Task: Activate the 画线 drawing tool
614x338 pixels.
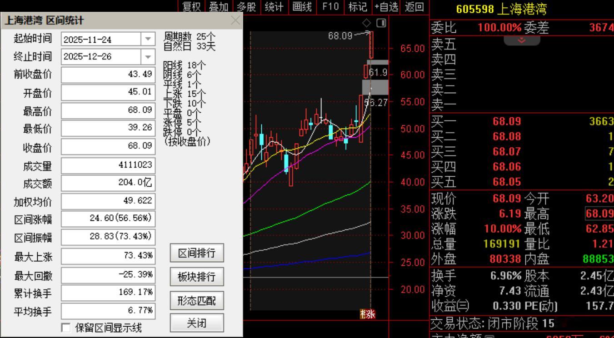Action: [303, 7]
